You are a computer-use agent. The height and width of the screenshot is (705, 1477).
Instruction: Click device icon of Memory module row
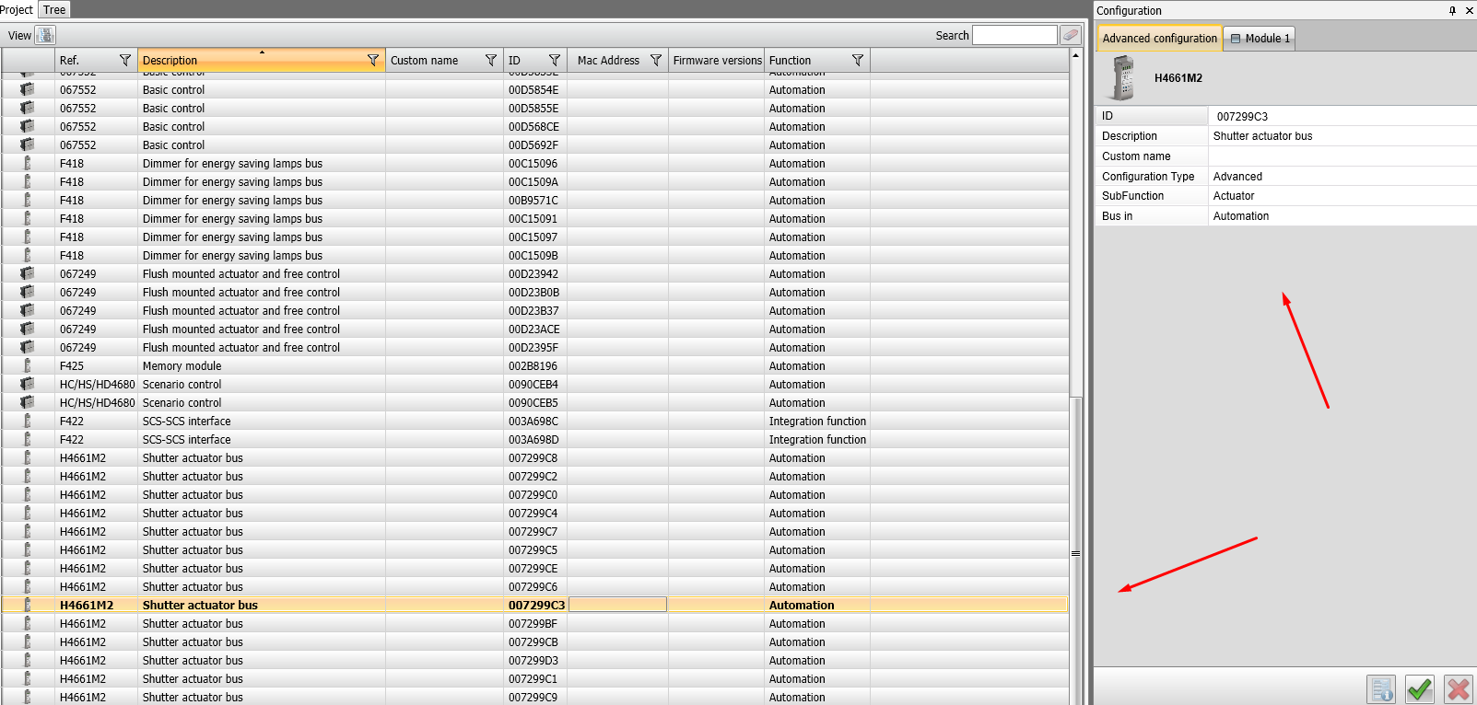pos(28,365)
